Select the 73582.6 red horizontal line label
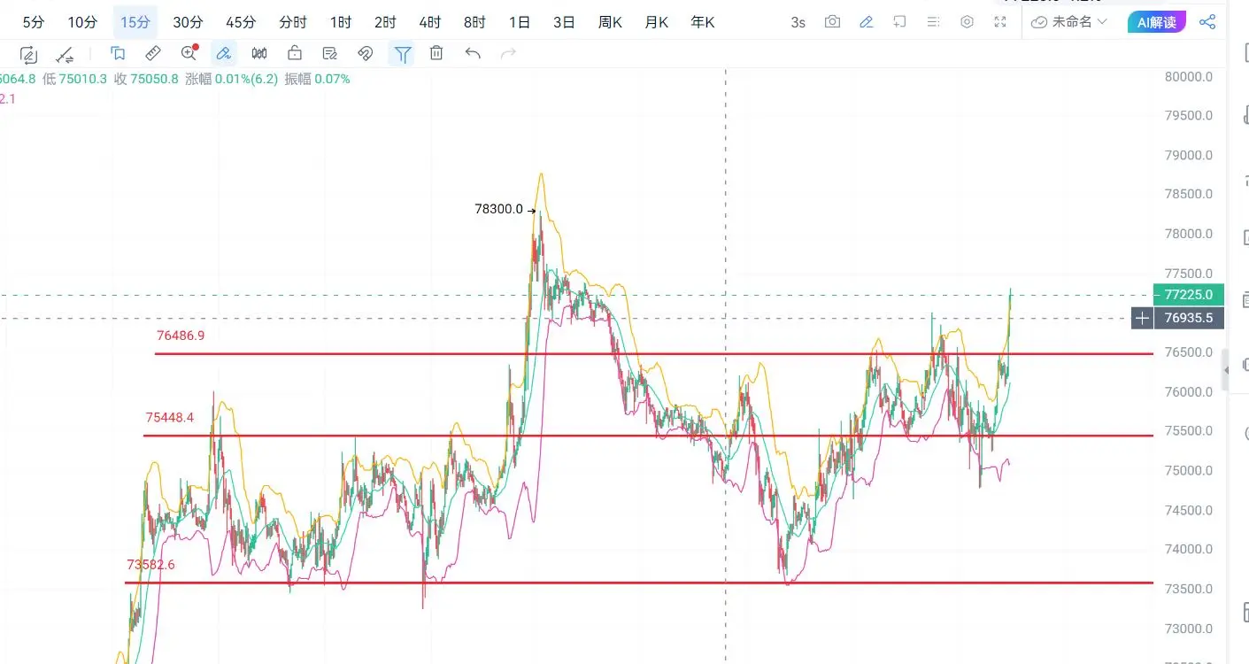 click(151, 564)
